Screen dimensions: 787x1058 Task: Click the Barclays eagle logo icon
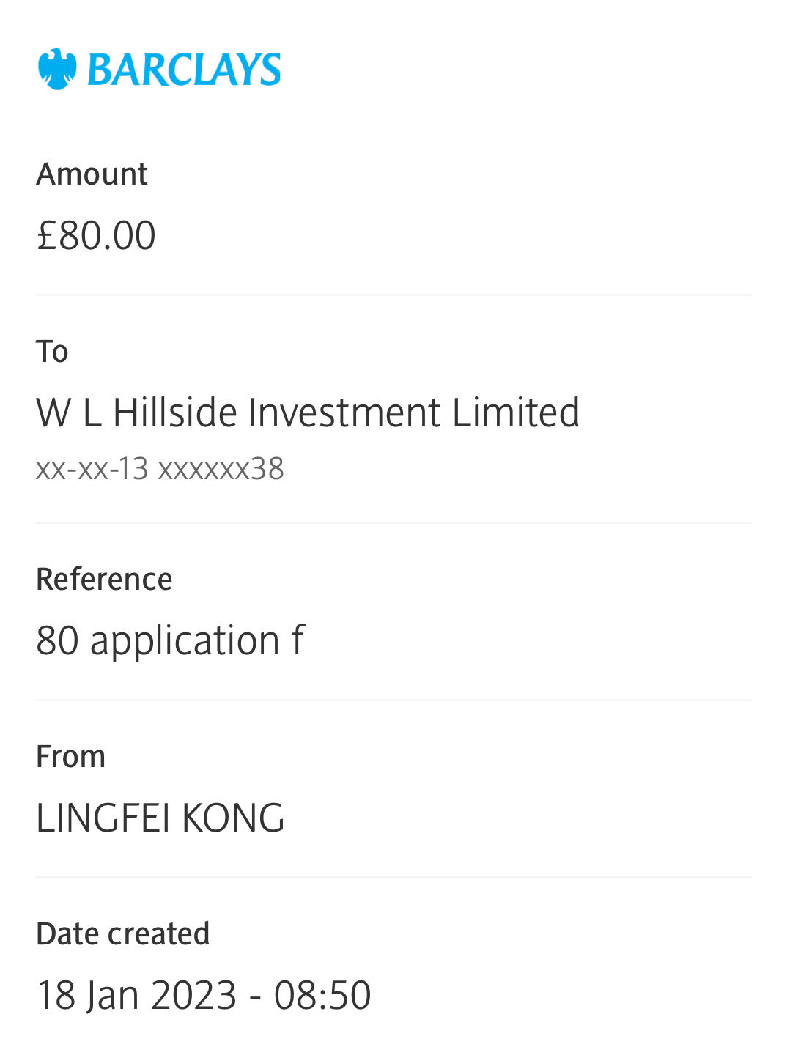click(x=57, y=70)
